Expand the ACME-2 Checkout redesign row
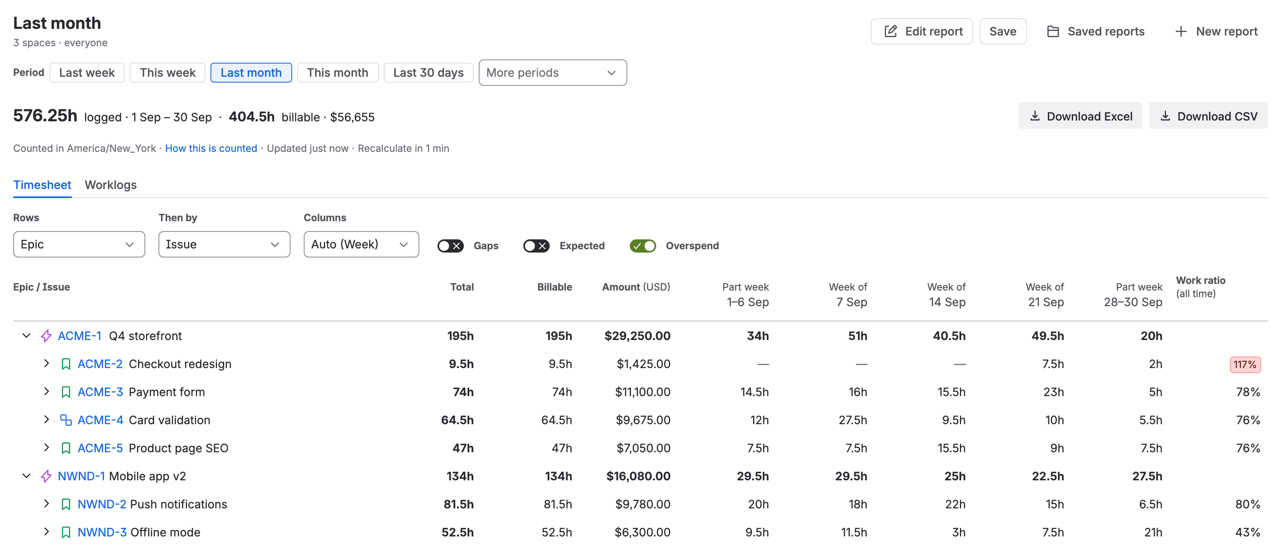Image resolution: width=1281 pixels, height=548 pixels. pyautogui.click(x=47, y=364)
